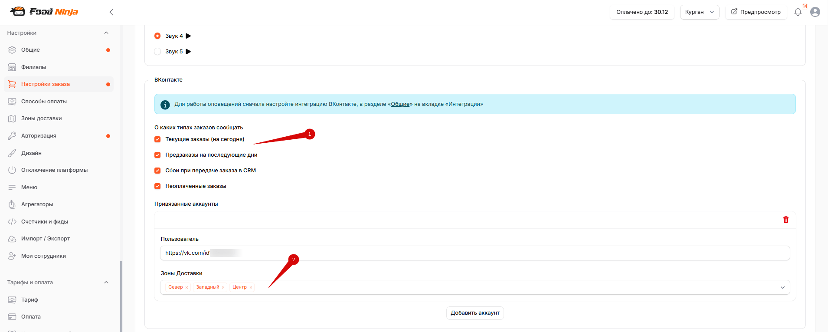
Task: Click the list icon beside Меню
Action: coord(12,187)
